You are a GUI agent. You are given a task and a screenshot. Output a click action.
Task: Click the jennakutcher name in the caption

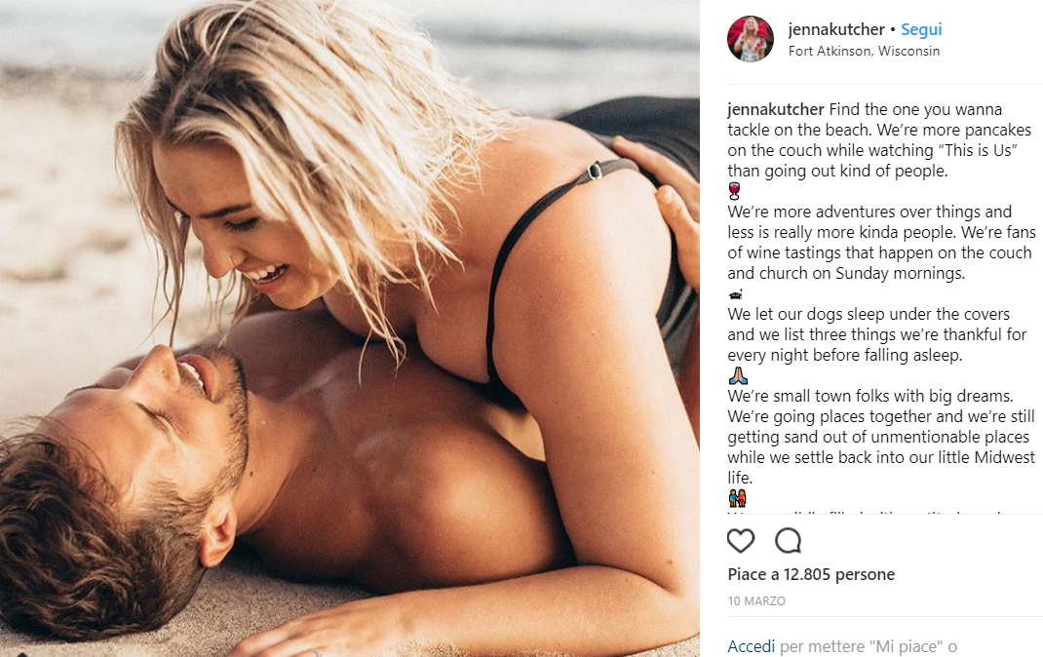click(776, 109)
